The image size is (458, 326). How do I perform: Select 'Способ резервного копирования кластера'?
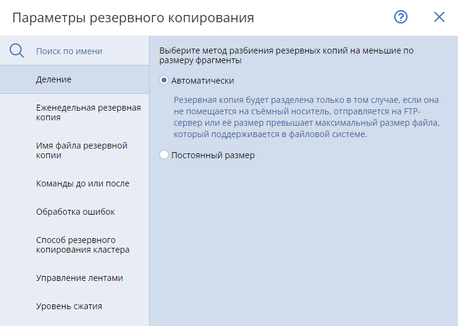point(82,245)
